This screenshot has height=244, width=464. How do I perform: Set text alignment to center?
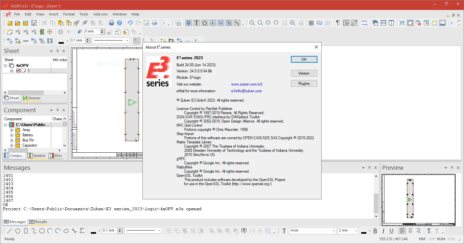click(411, 231)
